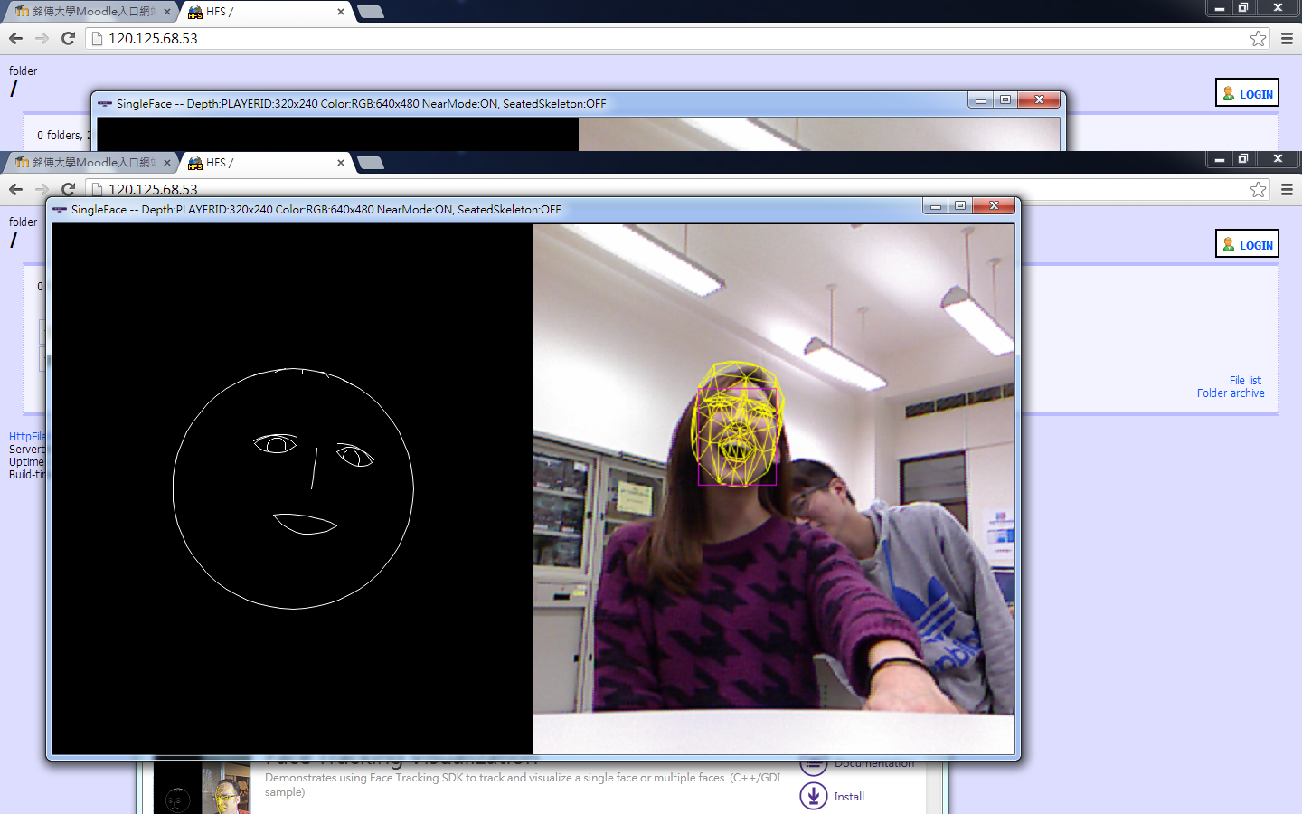Restore down the topmost browser window
The width and height of the screenshot is (1302, 814).
tap(1243, 8)
